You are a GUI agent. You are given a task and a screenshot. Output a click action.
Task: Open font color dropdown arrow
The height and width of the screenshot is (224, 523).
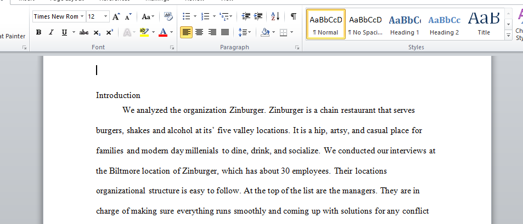point(171,32)
